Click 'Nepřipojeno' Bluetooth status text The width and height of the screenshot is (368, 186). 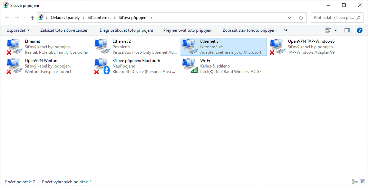124,66
